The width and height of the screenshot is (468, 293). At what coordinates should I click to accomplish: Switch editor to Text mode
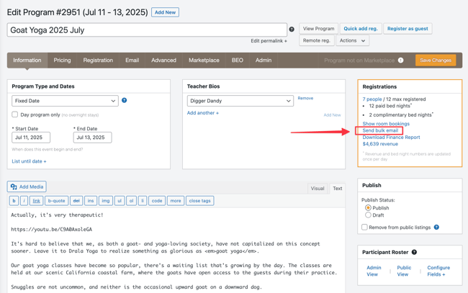tap(337, 189)
